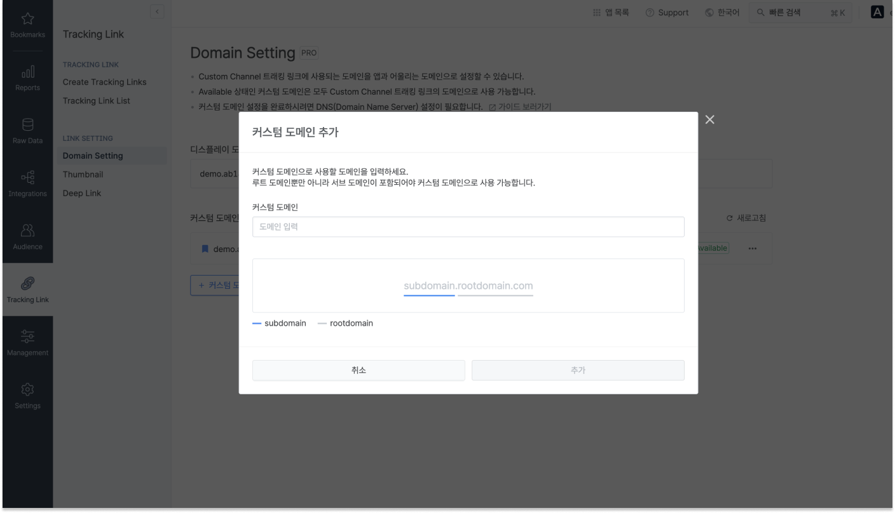This screenshot has height=513, width=895.
Task: Open 가이드 보러가기 guide link
Action: [520, 106]
